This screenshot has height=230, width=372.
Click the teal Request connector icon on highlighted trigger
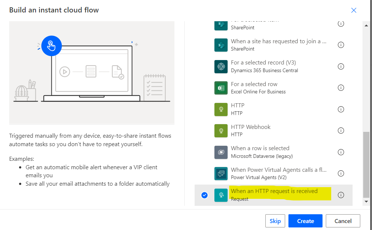pyautogui.click(x=221, y=195)
